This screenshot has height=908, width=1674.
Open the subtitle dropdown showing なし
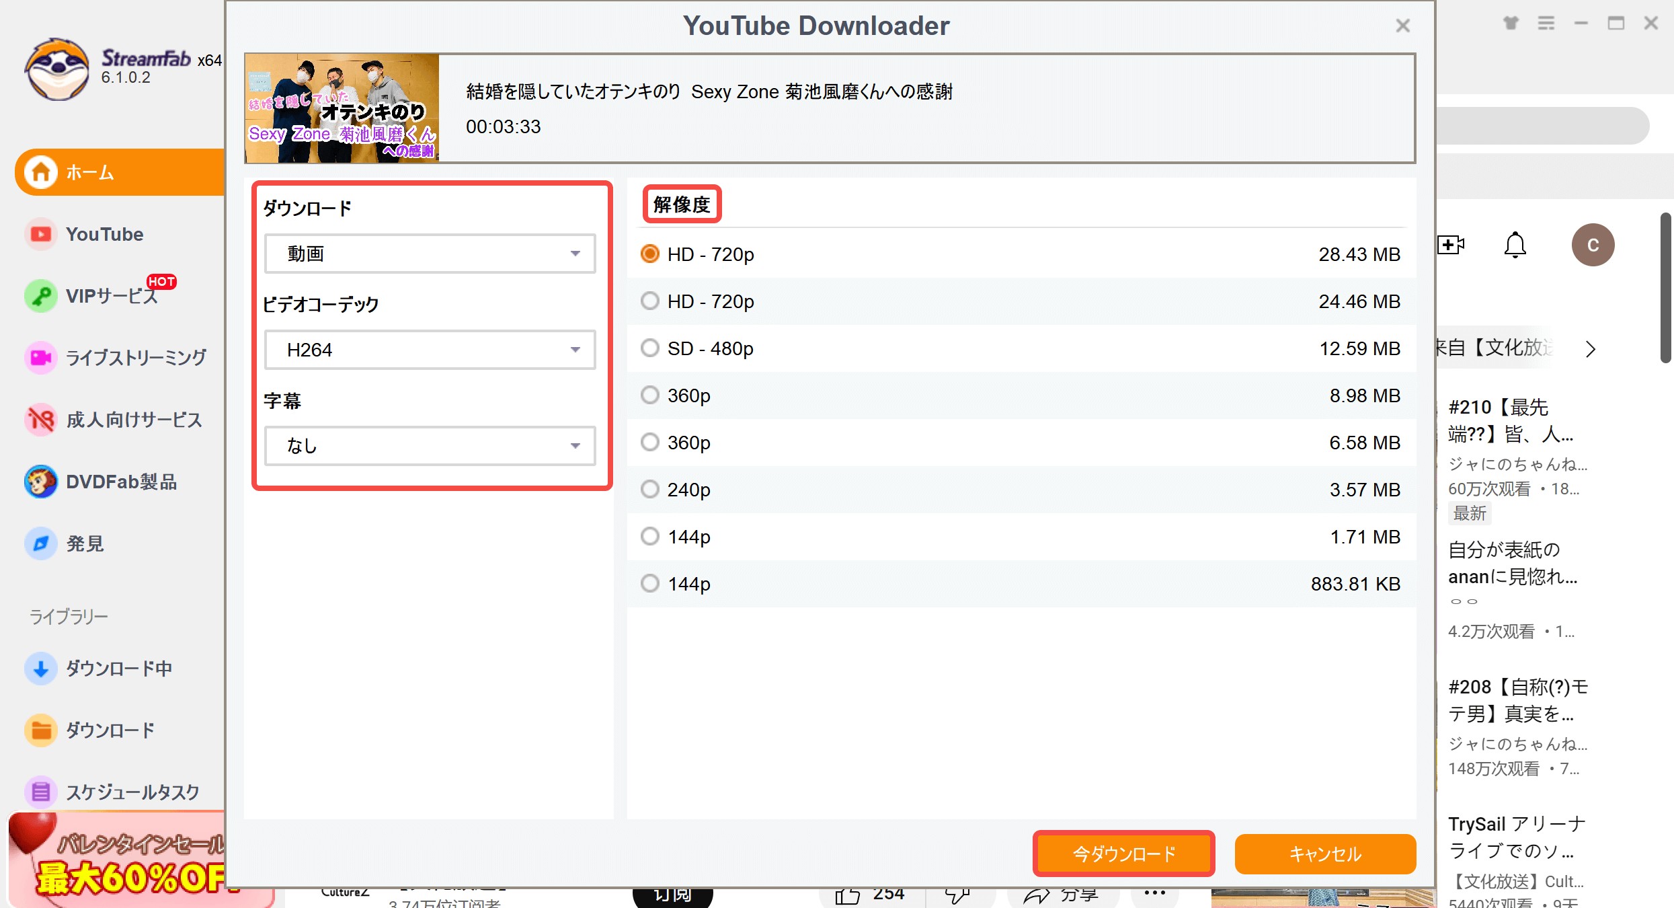430,446
